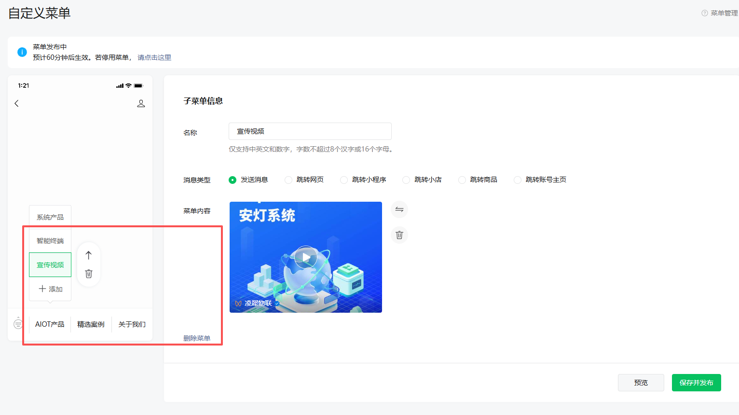
Task: Select 跳转账号主页 radio option
Action: pos(518,180)
